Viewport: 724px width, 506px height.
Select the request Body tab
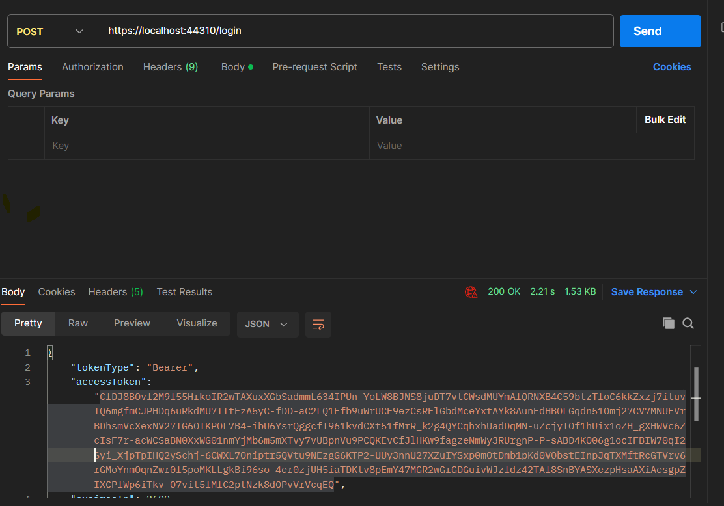tap(237, 67)
